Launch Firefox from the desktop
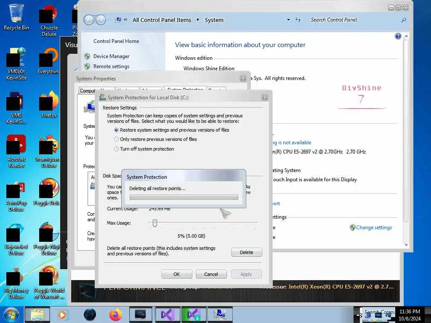The height and width of the screenshot is (323, 431). click(x=49, y=105)
